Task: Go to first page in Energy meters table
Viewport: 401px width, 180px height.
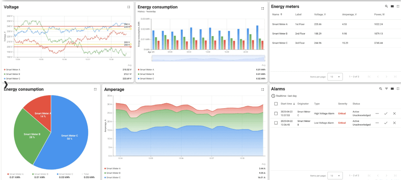Action: [369, 76]
